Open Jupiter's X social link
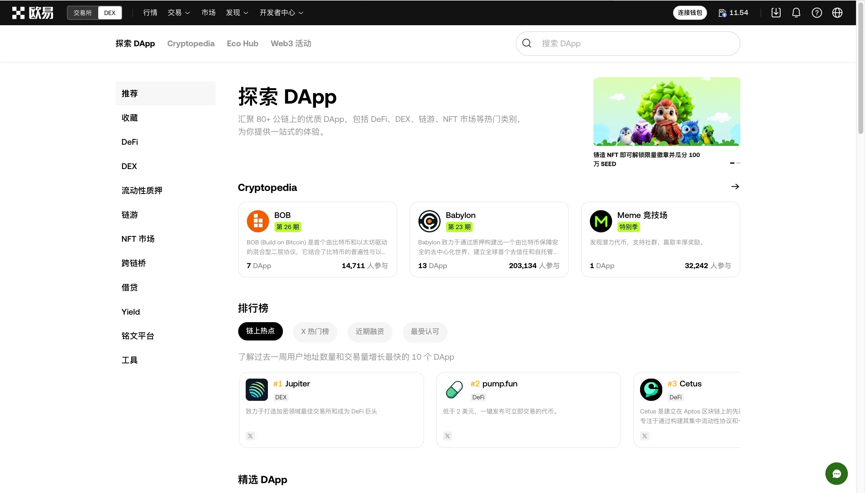 click(250, 436)
